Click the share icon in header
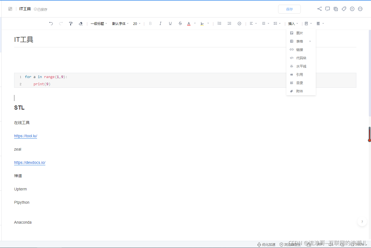Image resolution: width=371 pixels, height=248 pixels. (320, 9)
